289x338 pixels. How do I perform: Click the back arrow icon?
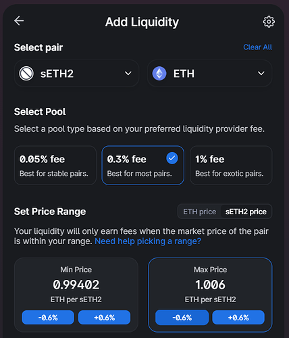[19, 21]
